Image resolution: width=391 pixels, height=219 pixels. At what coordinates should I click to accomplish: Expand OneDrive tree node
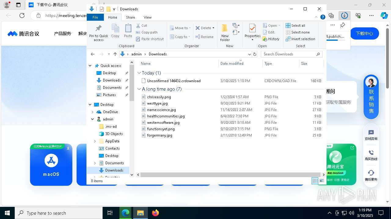(x=93, y=112)
